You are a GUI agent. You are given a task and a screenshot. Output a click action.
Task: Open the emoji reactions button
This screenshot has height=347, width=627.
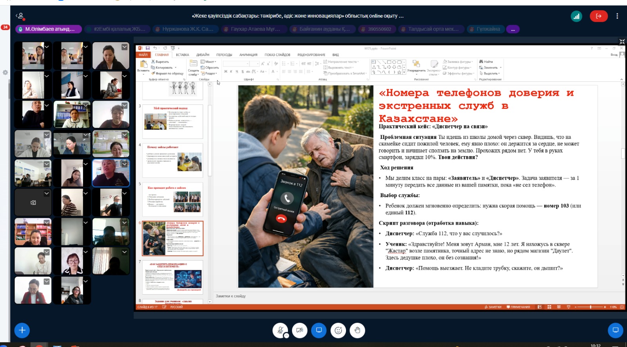pos(338,331)
